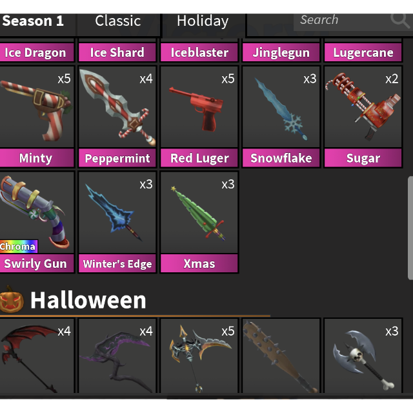Select the Chroma Swirly Gun
This screenshot has height=413, width=413.
36,222
